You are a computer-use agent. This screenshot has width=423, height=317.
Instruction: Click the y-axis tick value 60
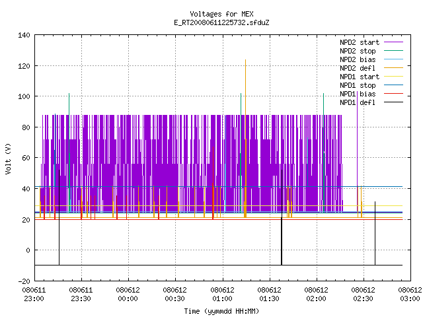pos(26,158)
